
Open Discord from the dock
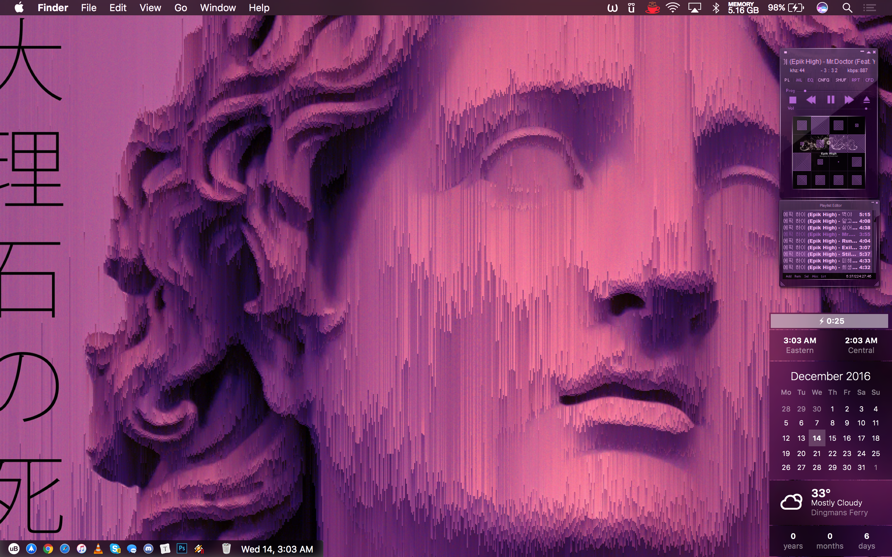148,549
